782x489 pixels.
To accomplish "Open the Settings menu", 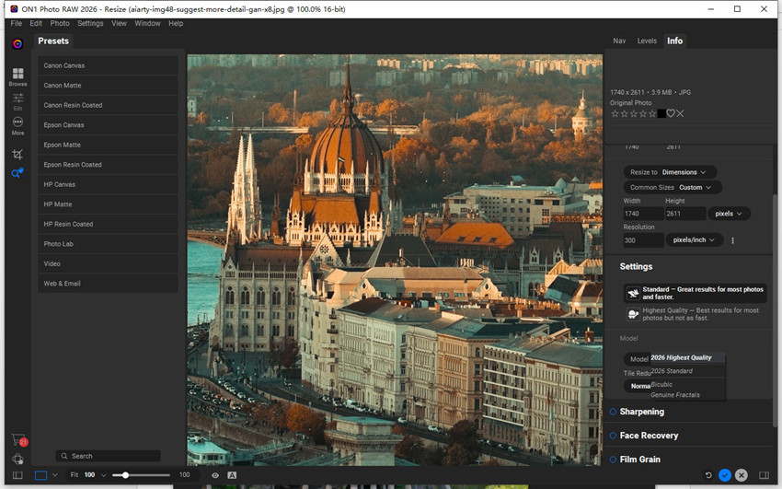I will click(90, 23).
